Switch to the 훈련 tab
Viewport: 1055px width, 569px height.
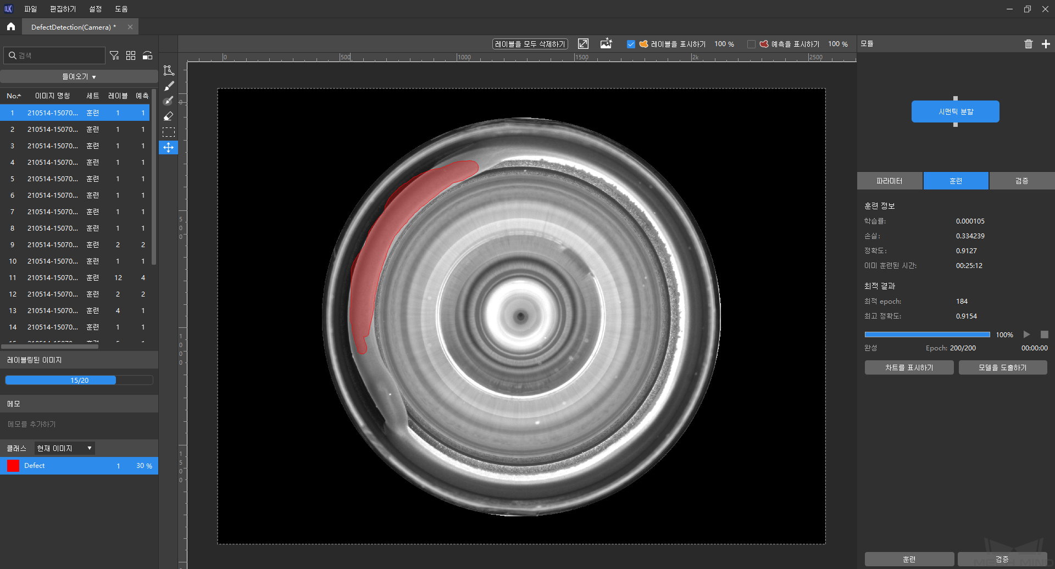click(x=956, y=181)
